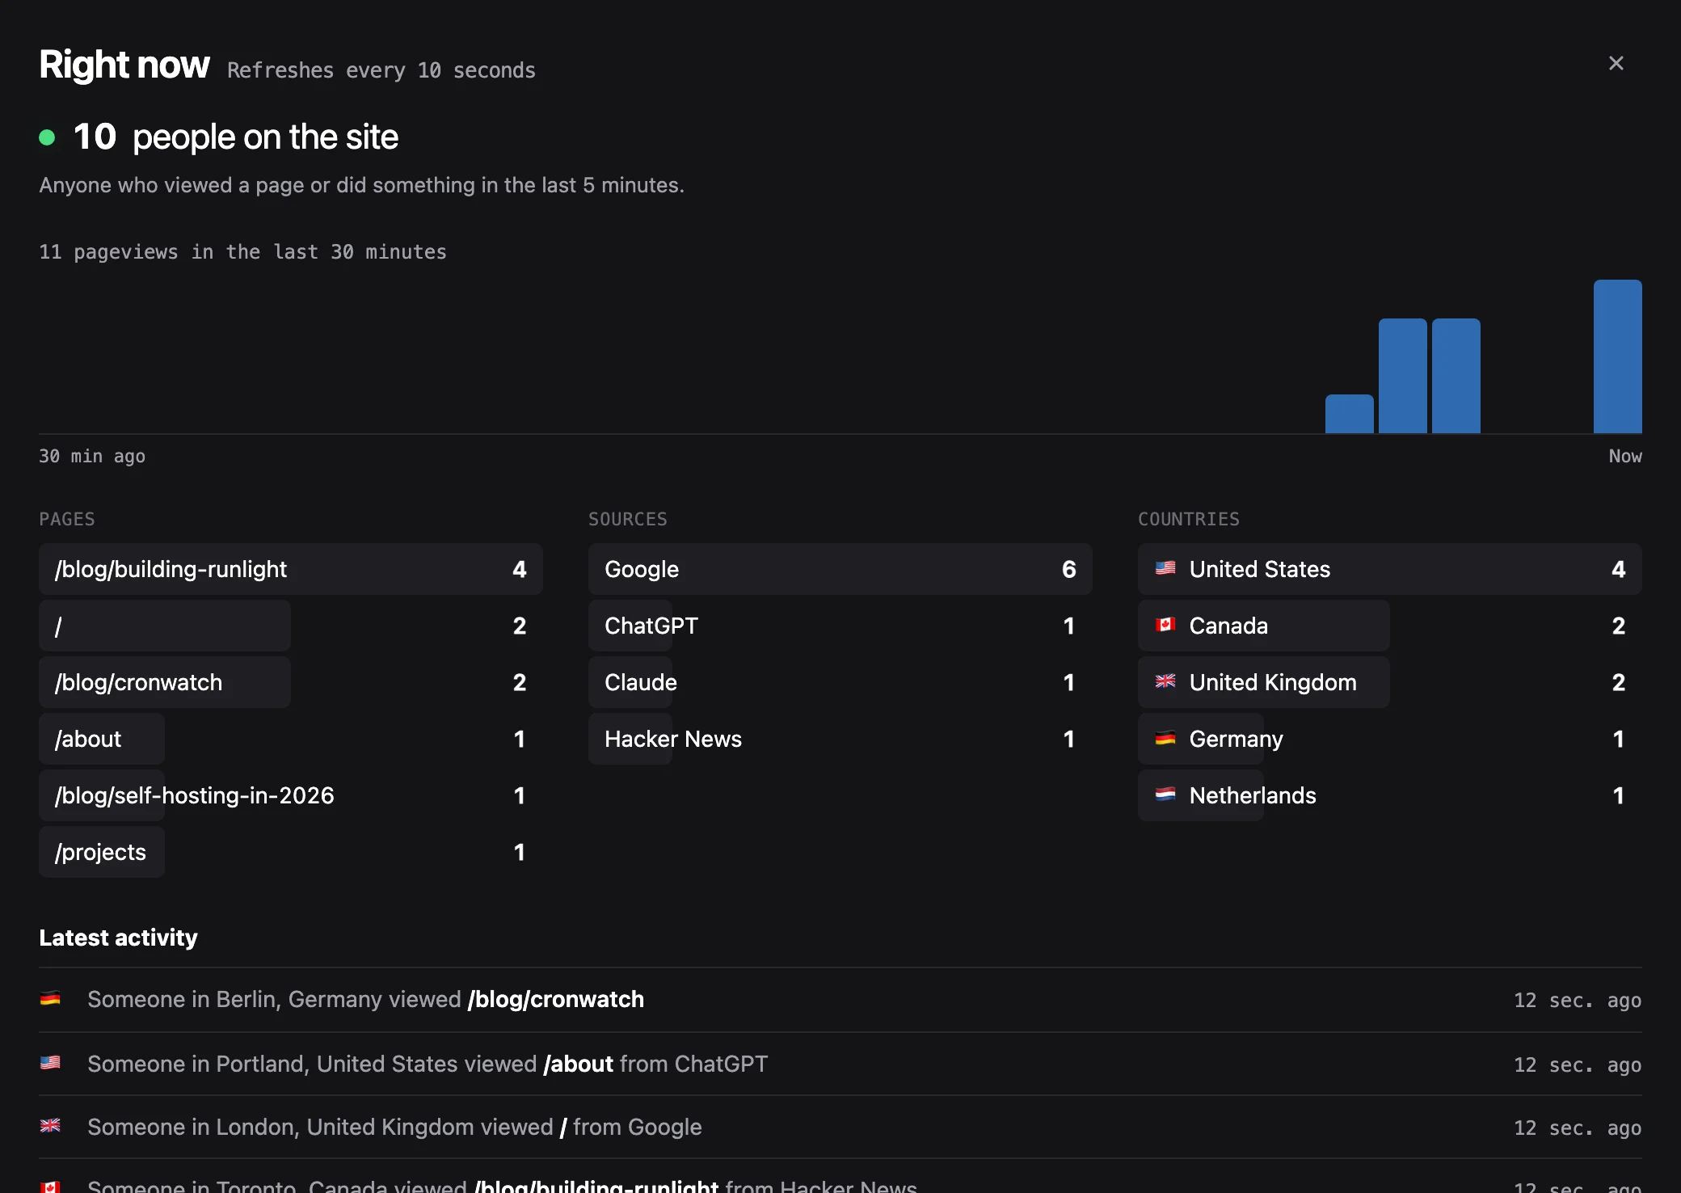Viewport: 1681px width, 1193px height.
Task: Select Netherlands in Countries list
Action: (x=1390, y=795)
